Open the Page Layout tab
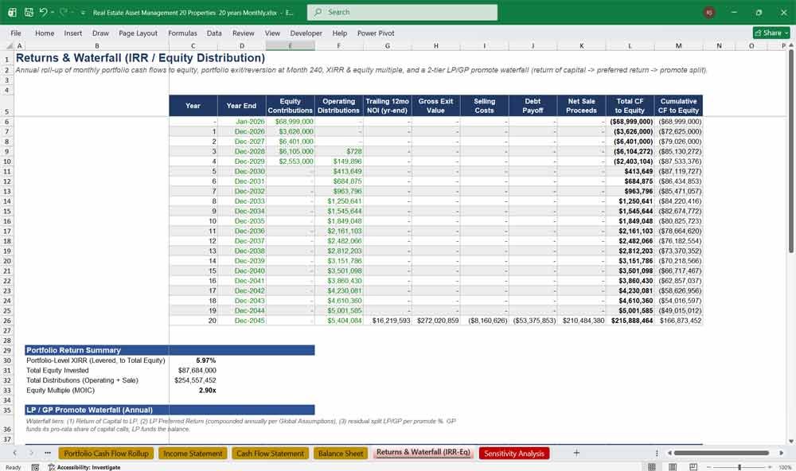Image resolution: width=796 pixels, height=471 pixels. [138, 33]
